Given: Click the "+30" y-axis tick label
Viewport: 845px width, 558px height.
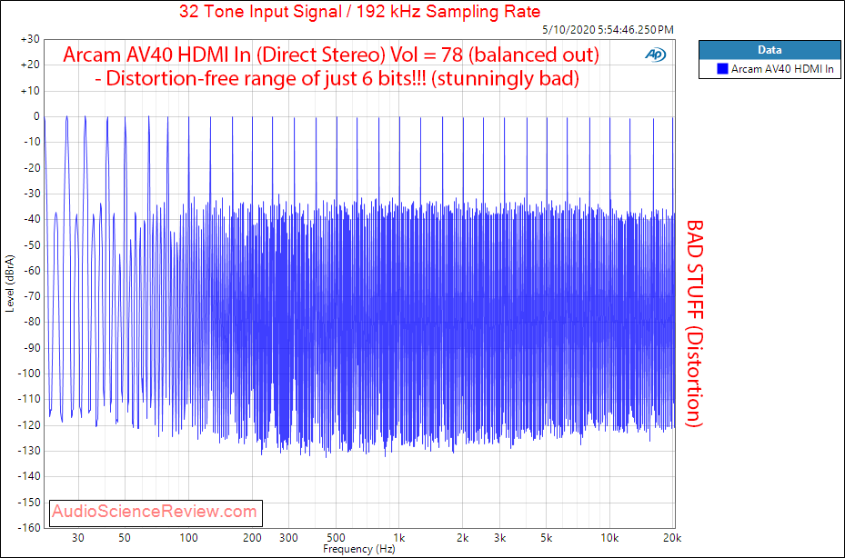Looking at the screenshot, I should 30,39.
